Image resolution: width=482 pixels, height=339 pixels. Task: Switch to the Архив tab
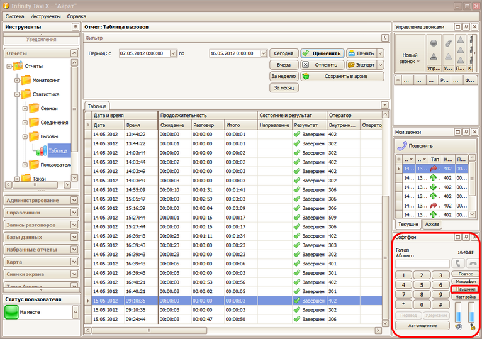(x=432, y=224)
